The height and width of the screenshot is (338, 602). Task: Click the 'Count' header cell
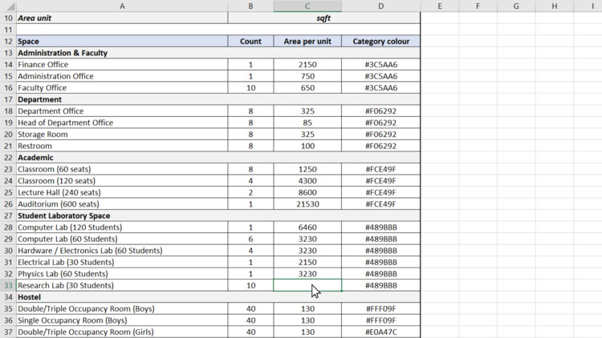point(250,42)
